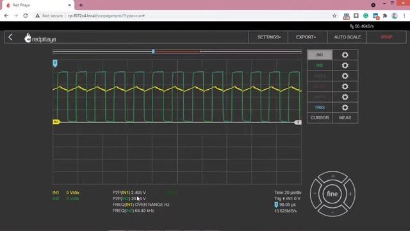Toggle fine adjustment mode in dial center
410x231 pixels.
(332, 194)
